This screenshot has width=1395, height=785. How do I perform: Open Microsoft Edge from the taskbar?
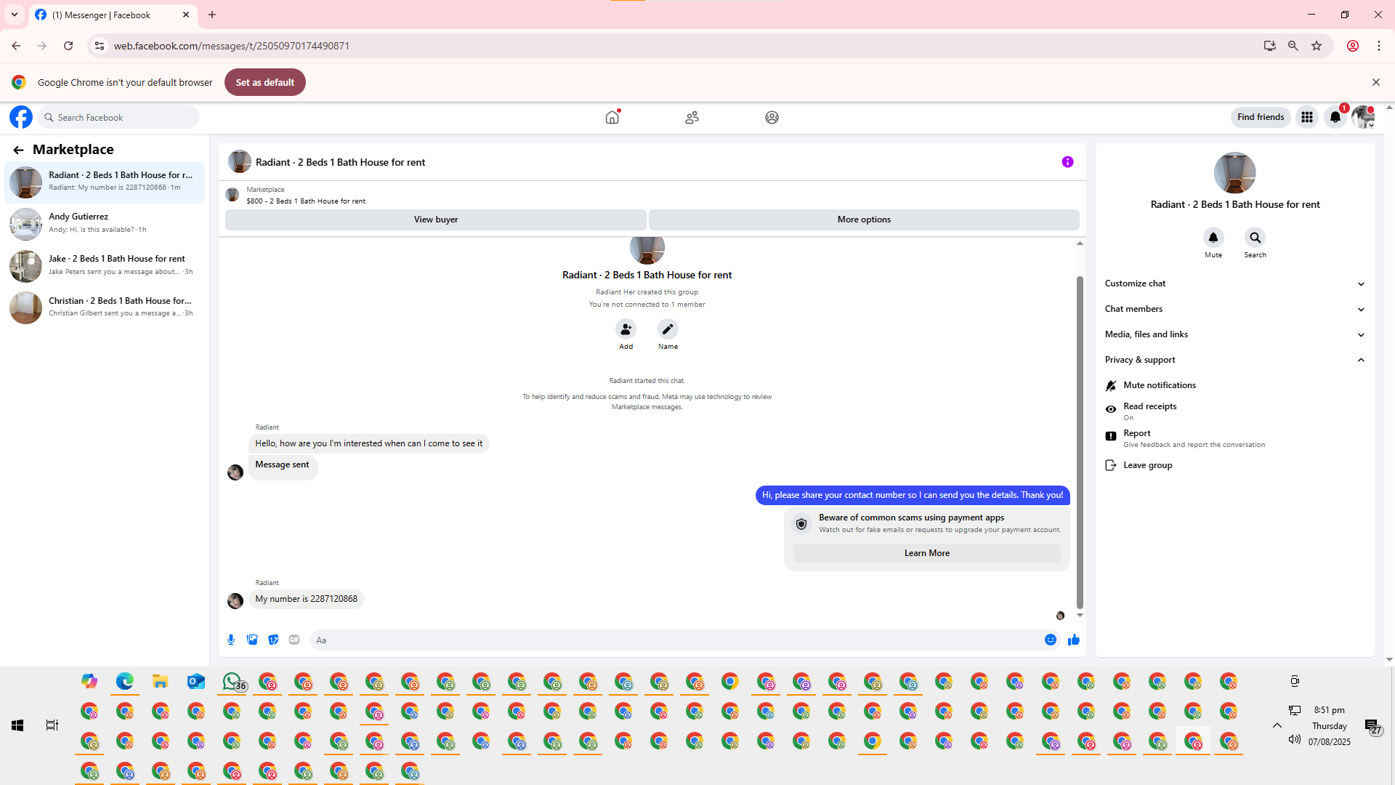pos(125,682)
